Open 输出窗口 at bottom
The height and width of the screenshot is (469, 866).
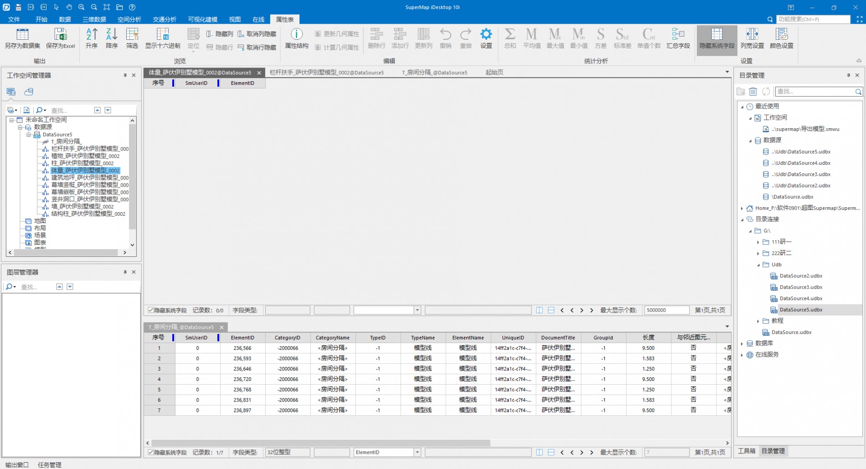(x=17, y=465)
